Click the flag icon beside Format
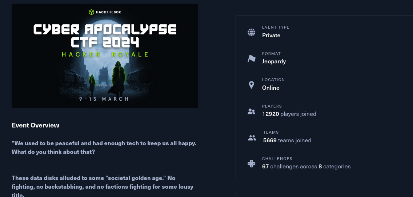This screenshot has height=197, width=413. 252,59
